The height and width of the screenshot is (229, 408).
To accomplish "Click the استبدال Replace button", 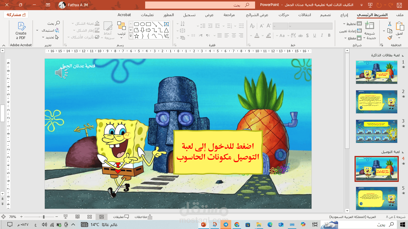I will (50, 30).
